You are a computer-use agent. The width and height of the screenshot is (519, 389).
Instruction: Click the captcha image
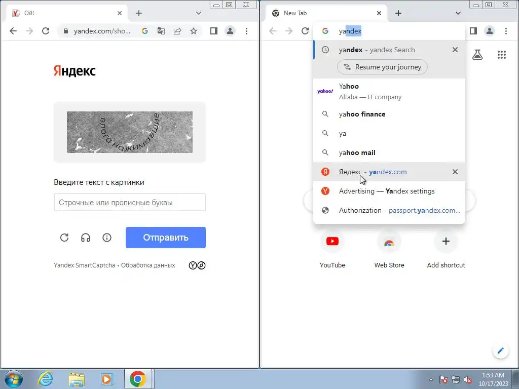pyautogui.click(x=130, y=132)
